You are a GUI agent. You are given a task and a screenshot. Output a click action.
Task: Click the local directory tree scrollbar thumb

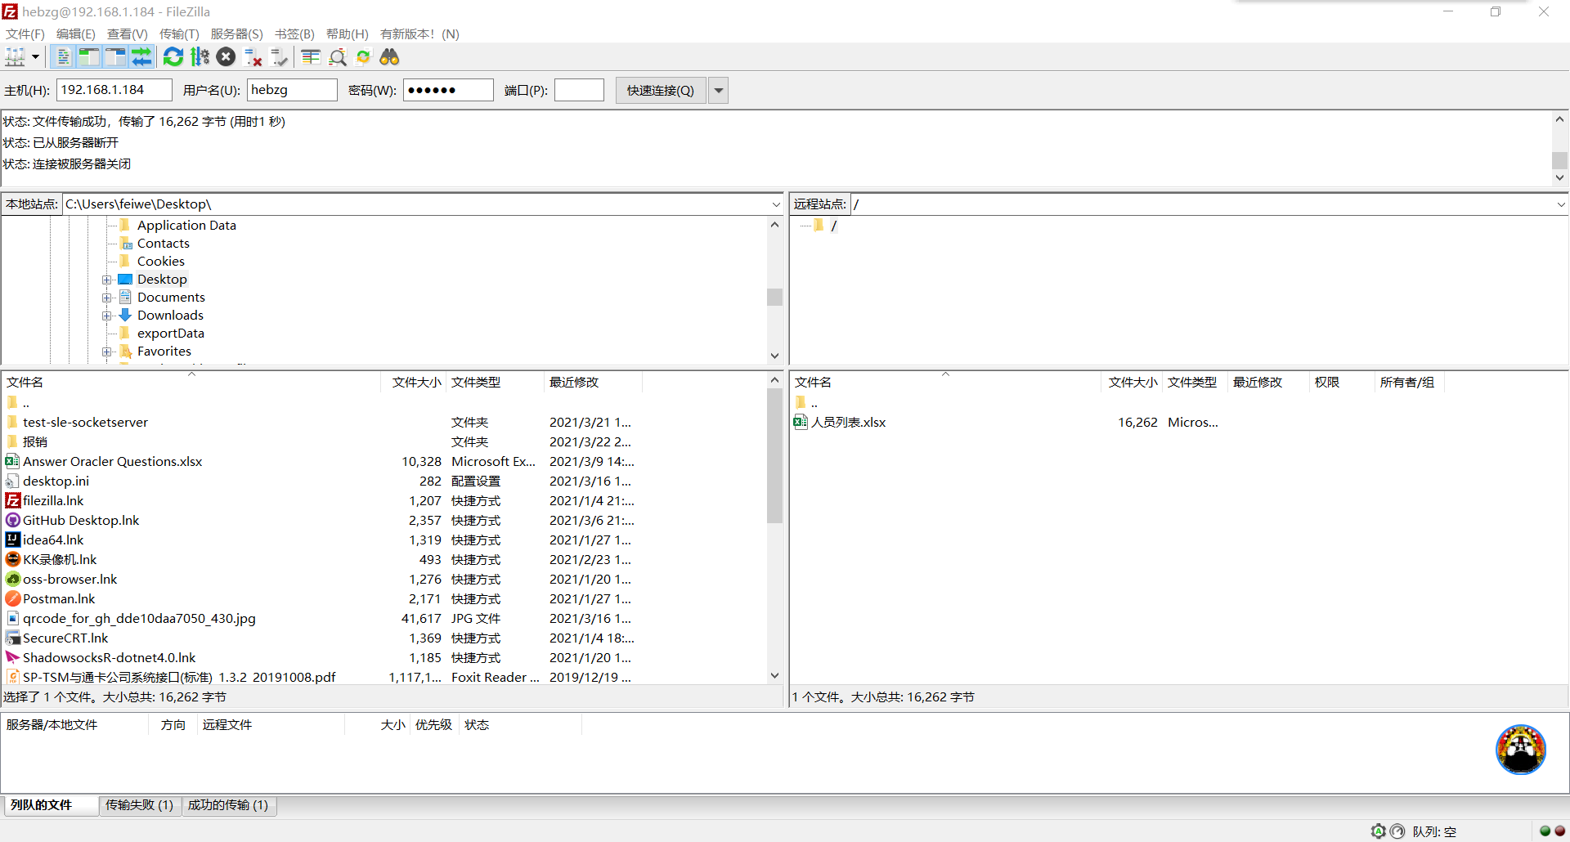pos(775,297)
